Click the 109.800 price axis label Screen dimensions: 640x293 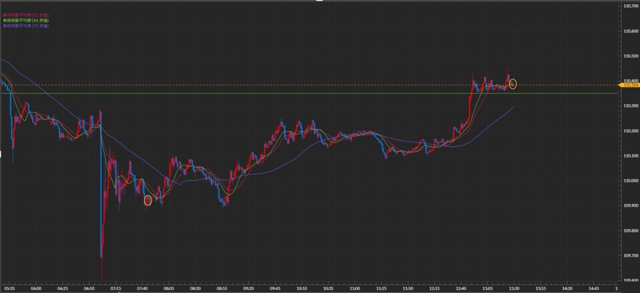coord(631,230)
